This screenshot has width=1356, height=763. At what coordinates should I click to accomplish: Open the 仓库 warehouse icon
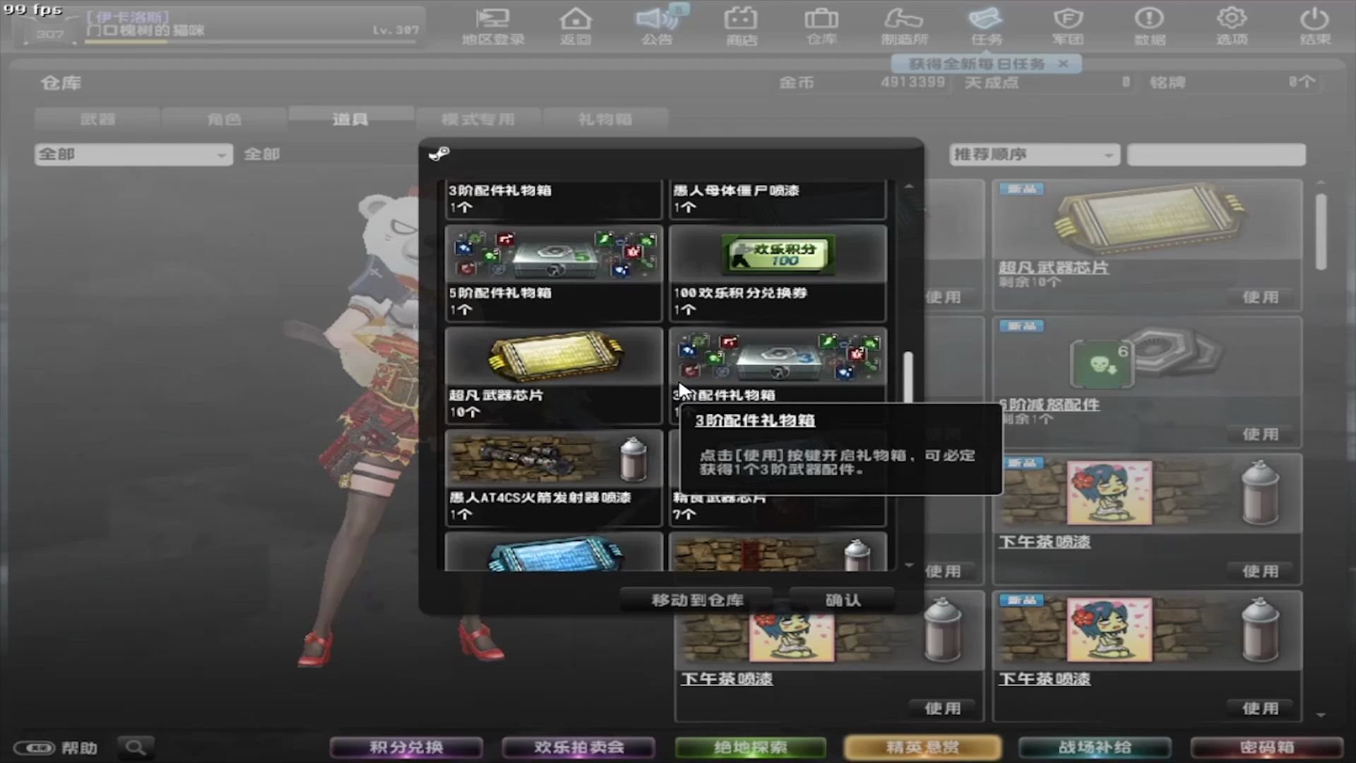click(821, 25)
